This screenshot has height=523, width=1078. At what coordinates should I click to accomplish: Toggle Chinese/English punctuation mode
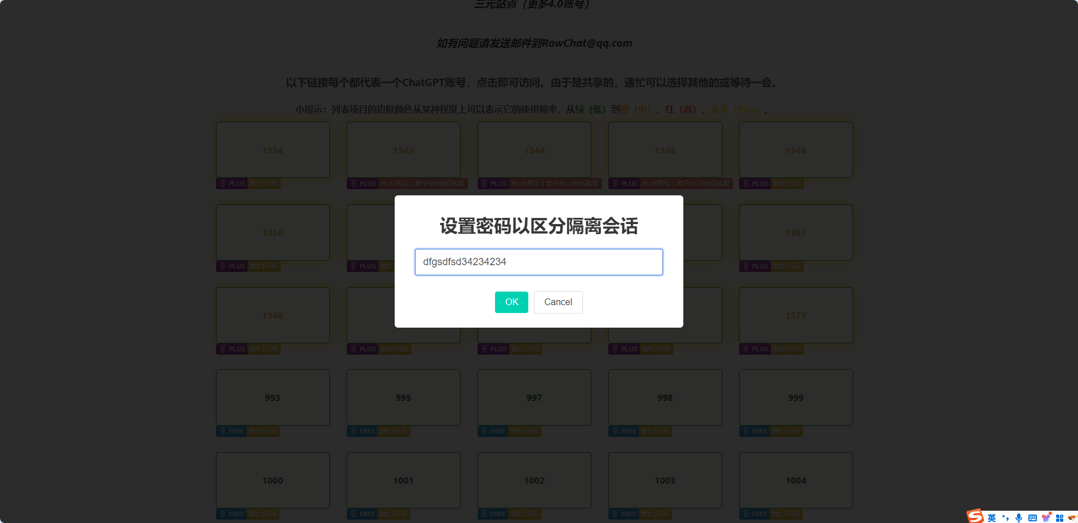(x=1005, y=518)
